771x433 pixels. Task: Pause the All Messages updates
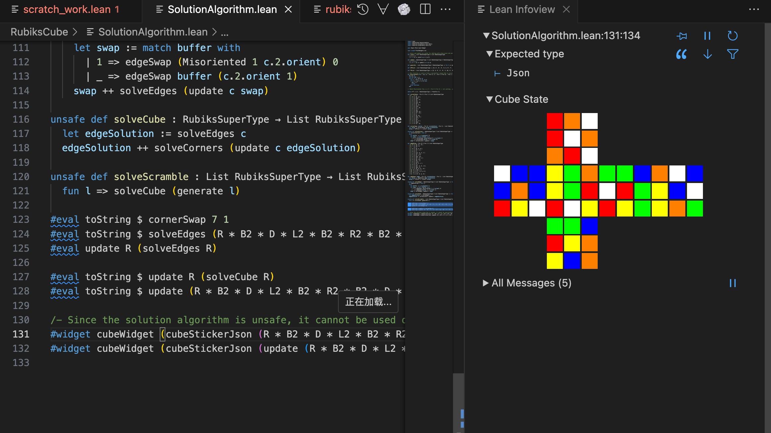coord(732,283)
